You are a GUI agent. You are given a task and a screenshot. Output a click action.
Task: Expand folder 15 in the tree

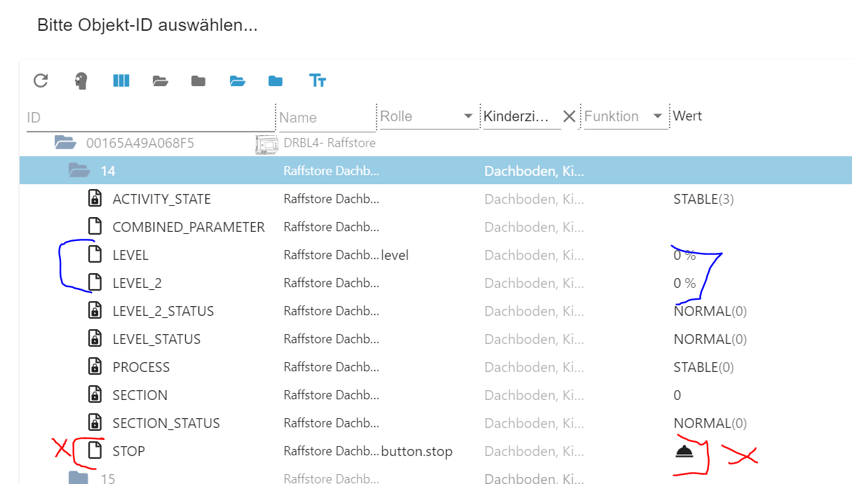[x=79, y=478]
